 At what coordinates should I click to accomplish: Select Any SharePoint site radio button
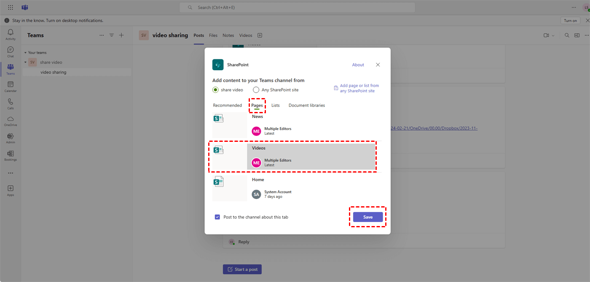pos(256,90)
